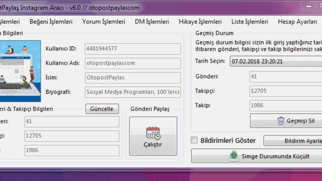Click the Kullanıcı ID label

click(61, 49)
